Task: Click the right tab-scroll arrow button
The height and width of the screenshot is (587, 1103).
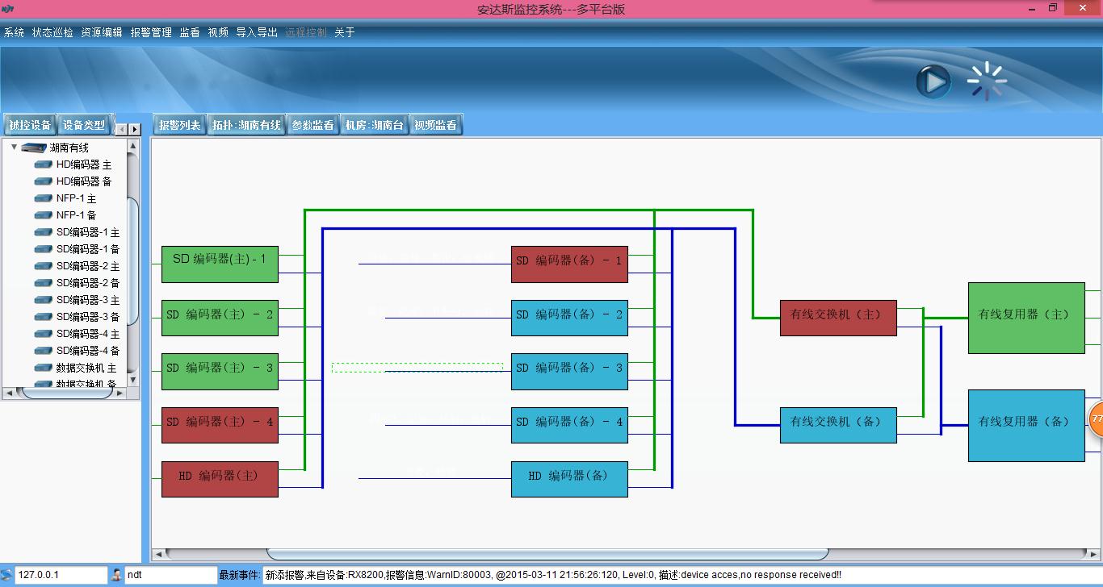Action: pos(134,129)
